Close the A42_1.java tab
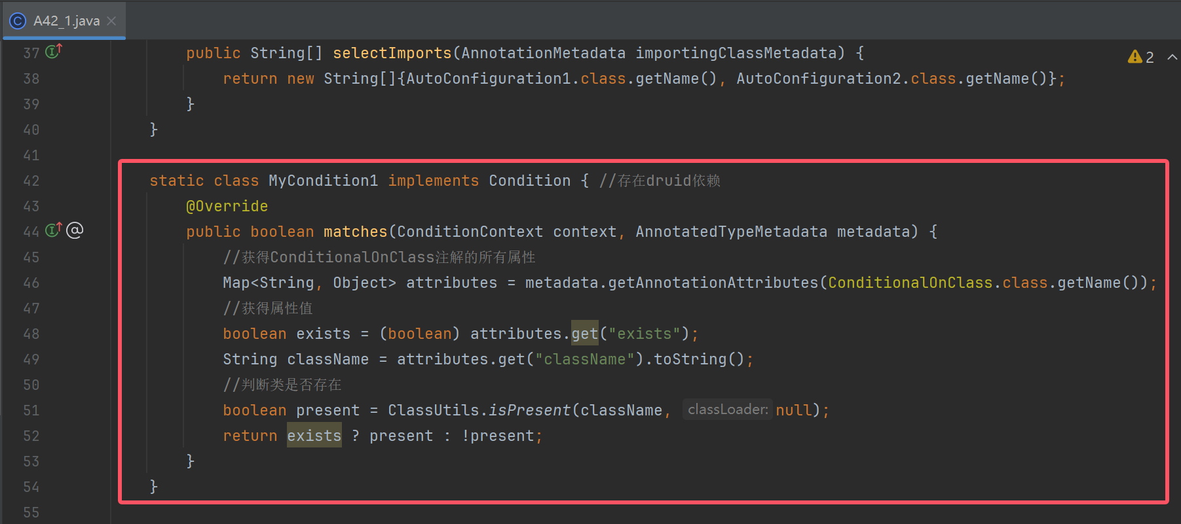1181x524 pixels. point(111,21)
